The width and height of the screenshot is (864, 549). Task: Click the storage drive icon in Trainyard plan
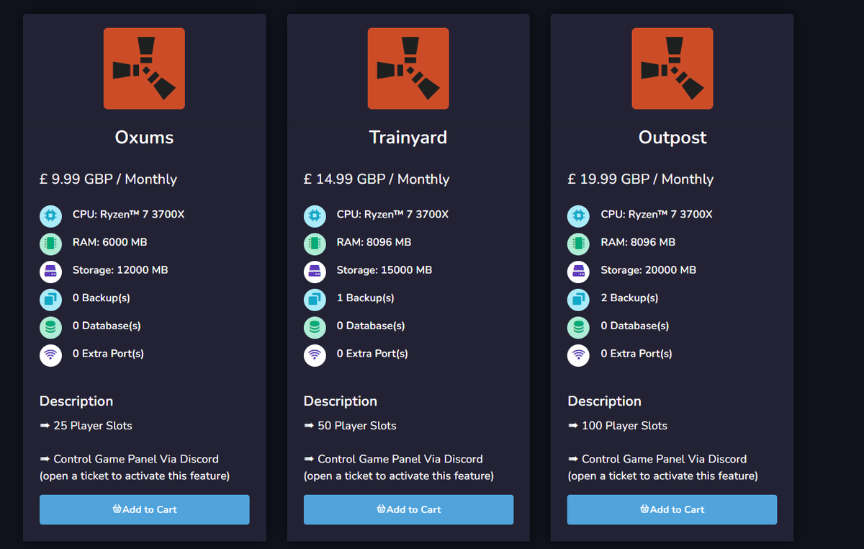click(315, 271)
